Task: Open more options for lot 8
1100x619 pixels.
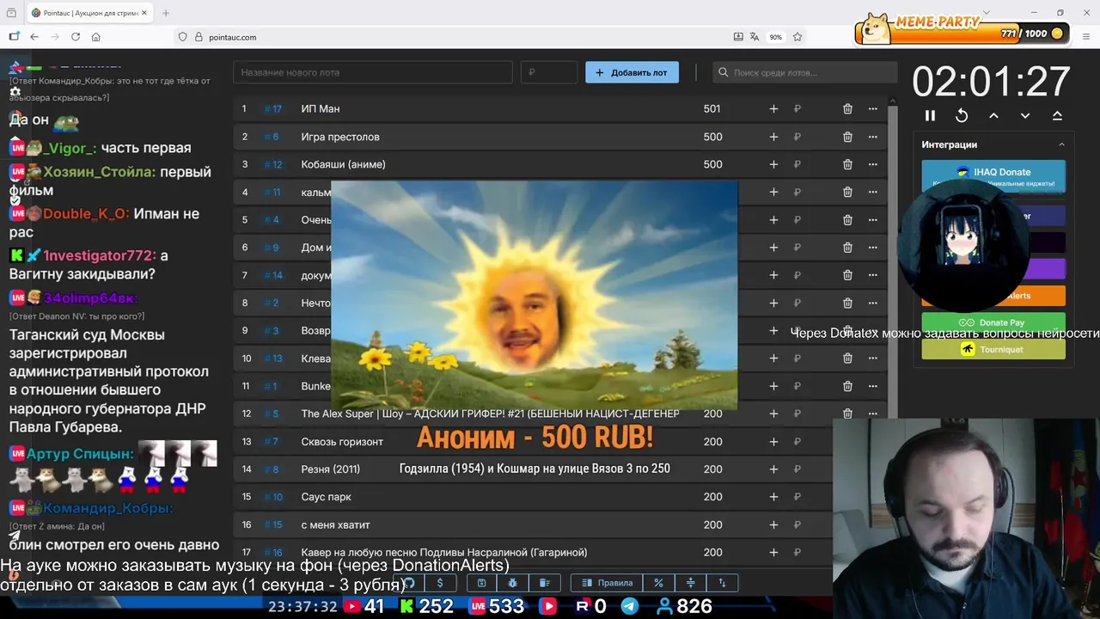Action: (x=873, y=303)
